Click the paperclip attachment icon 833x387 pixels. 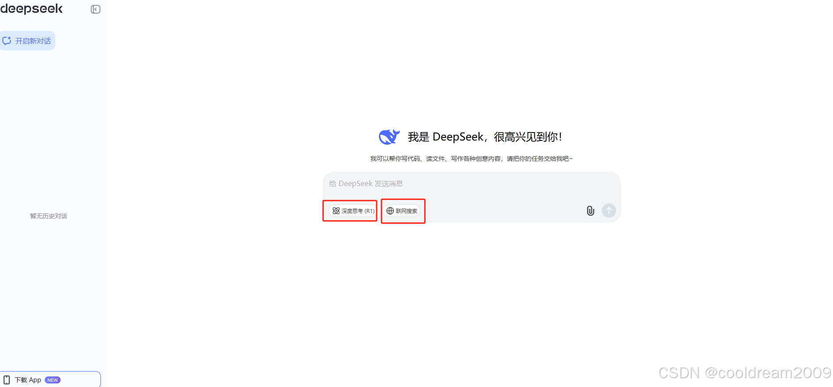[590, 211]
